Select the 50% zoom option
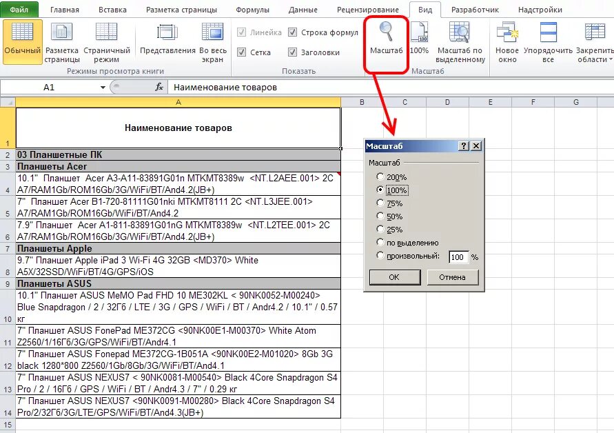 [x=380, y=216]
